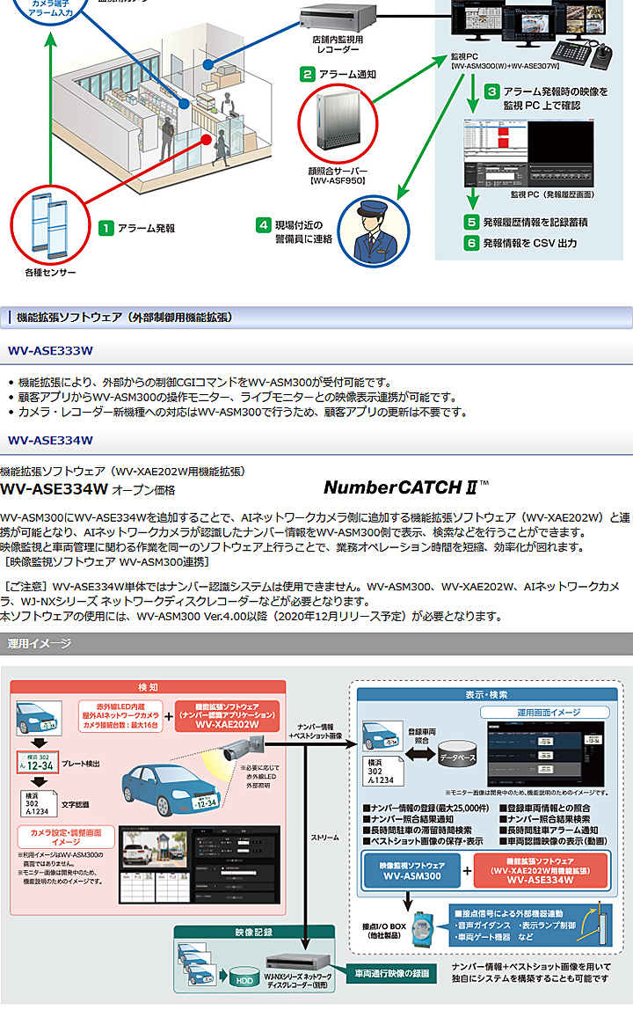The image size is (633, 1010).
Task: Click the small car thumbnail in the detection panel
Action: (x=39, y=718)
